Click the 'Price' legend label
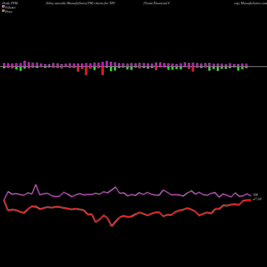267x267 pixels. point(9,12)
